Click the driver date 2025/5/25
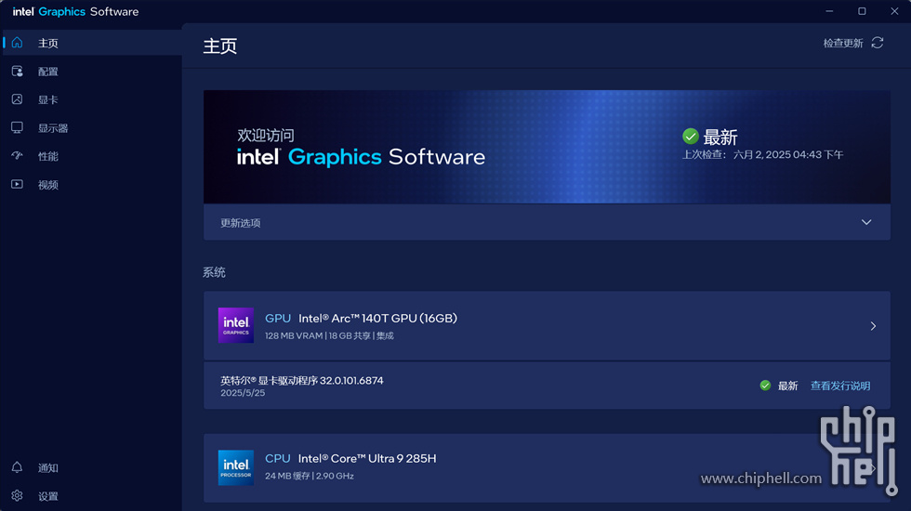The height and width of the screenshot is (511, 911). tap(243, 393)
